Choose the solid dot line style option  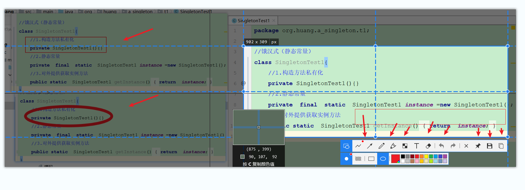coord(346,159)
